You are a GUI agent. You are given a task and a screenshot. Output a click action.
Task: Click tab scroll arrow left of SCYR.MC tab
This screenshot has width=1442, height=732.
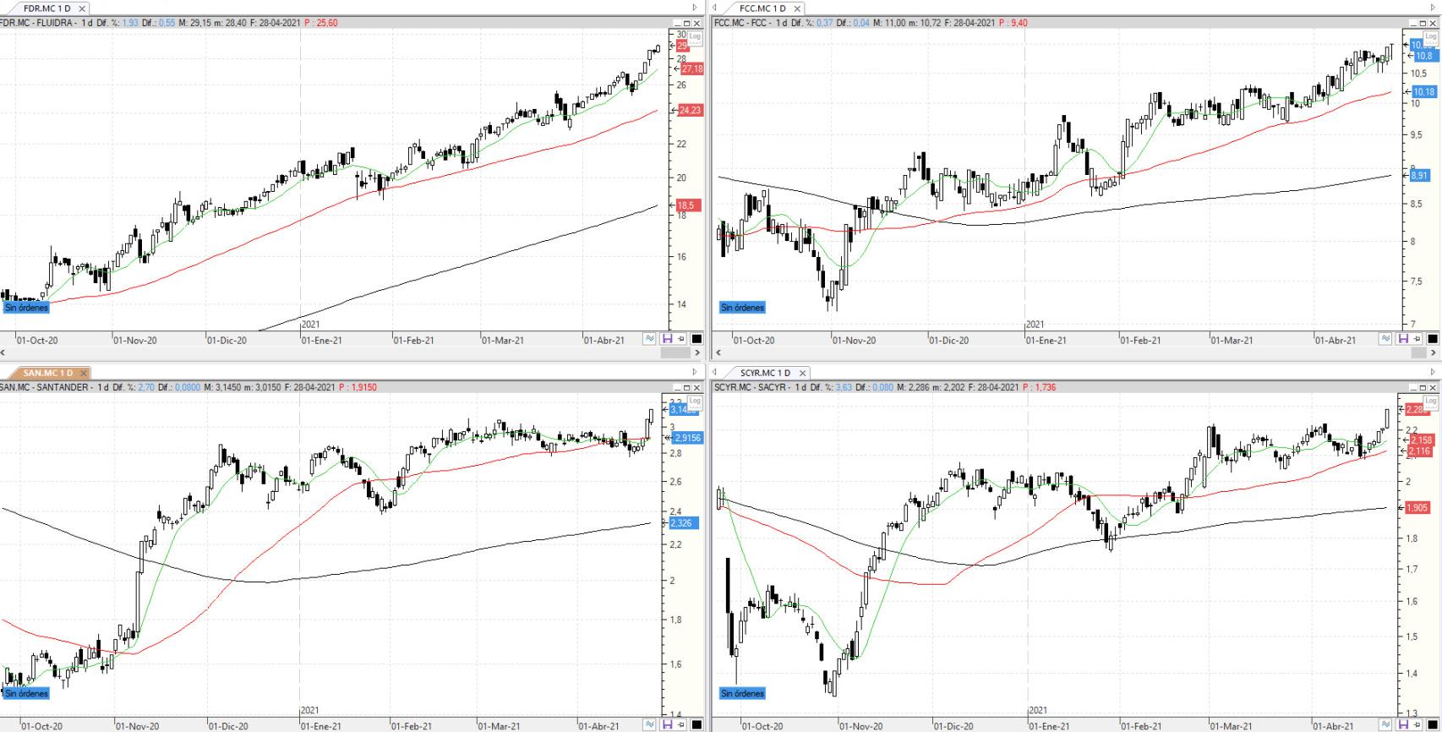pyautogui.click(x=715, y=372)
